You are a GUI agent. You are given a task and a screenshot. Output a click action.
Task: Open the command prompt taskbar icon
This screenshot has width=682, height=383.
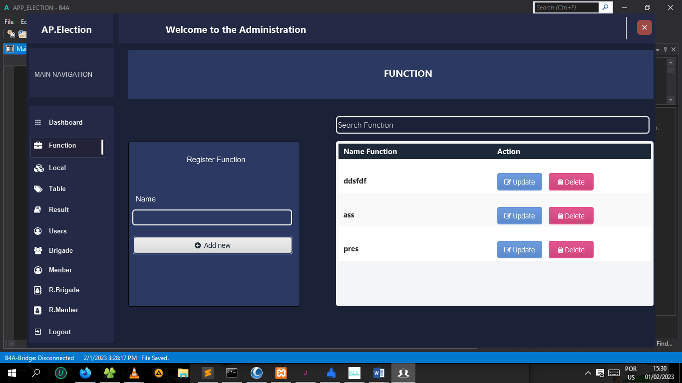point(232,373)
